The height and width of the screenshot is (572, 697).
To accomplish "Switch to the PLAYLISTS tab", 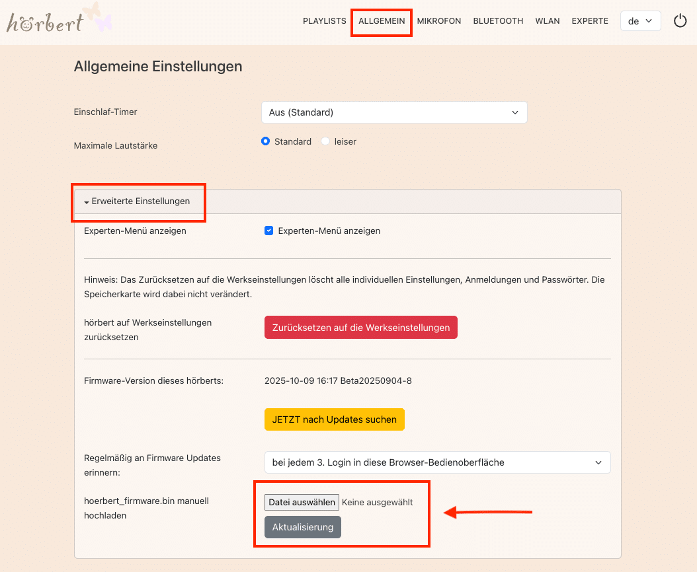I will coord(324,20).
